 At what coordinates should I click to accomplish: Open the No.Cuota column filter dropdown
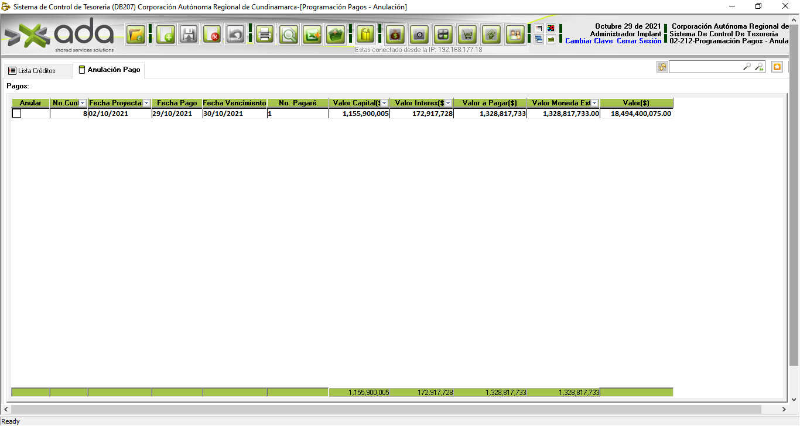pyautogui.click(x=83, y=103)
